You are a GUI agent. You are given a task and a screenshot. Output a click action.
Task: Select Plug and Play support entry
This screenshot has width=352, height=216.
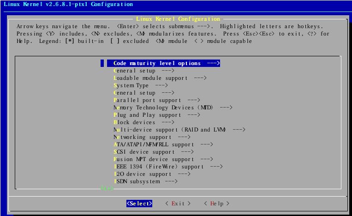tap(157, 115)
